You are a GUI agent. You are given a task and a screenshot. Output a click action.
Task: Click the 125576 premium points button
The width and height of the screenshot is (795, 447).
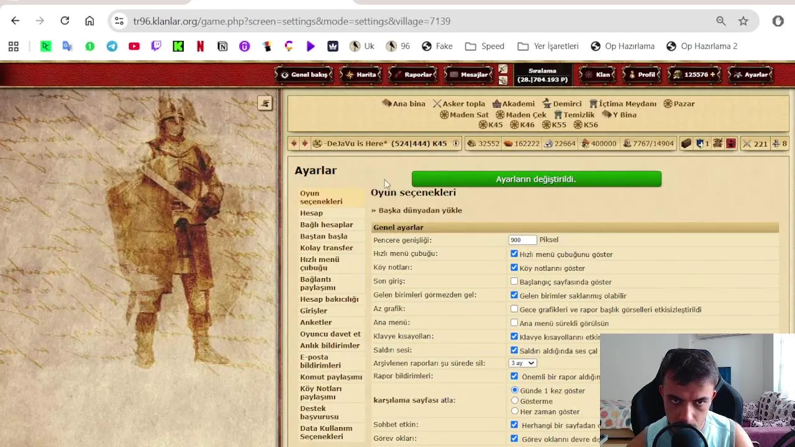tap(694, 74)
